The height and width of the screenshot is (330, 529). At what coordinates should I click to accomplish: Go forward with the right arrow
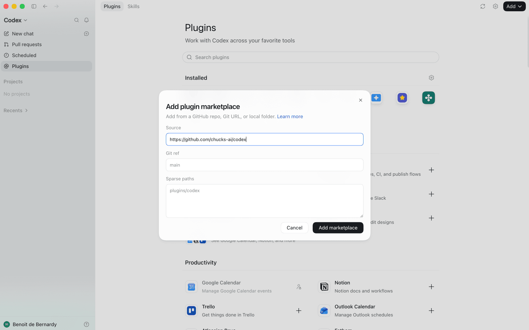point(56,6)
